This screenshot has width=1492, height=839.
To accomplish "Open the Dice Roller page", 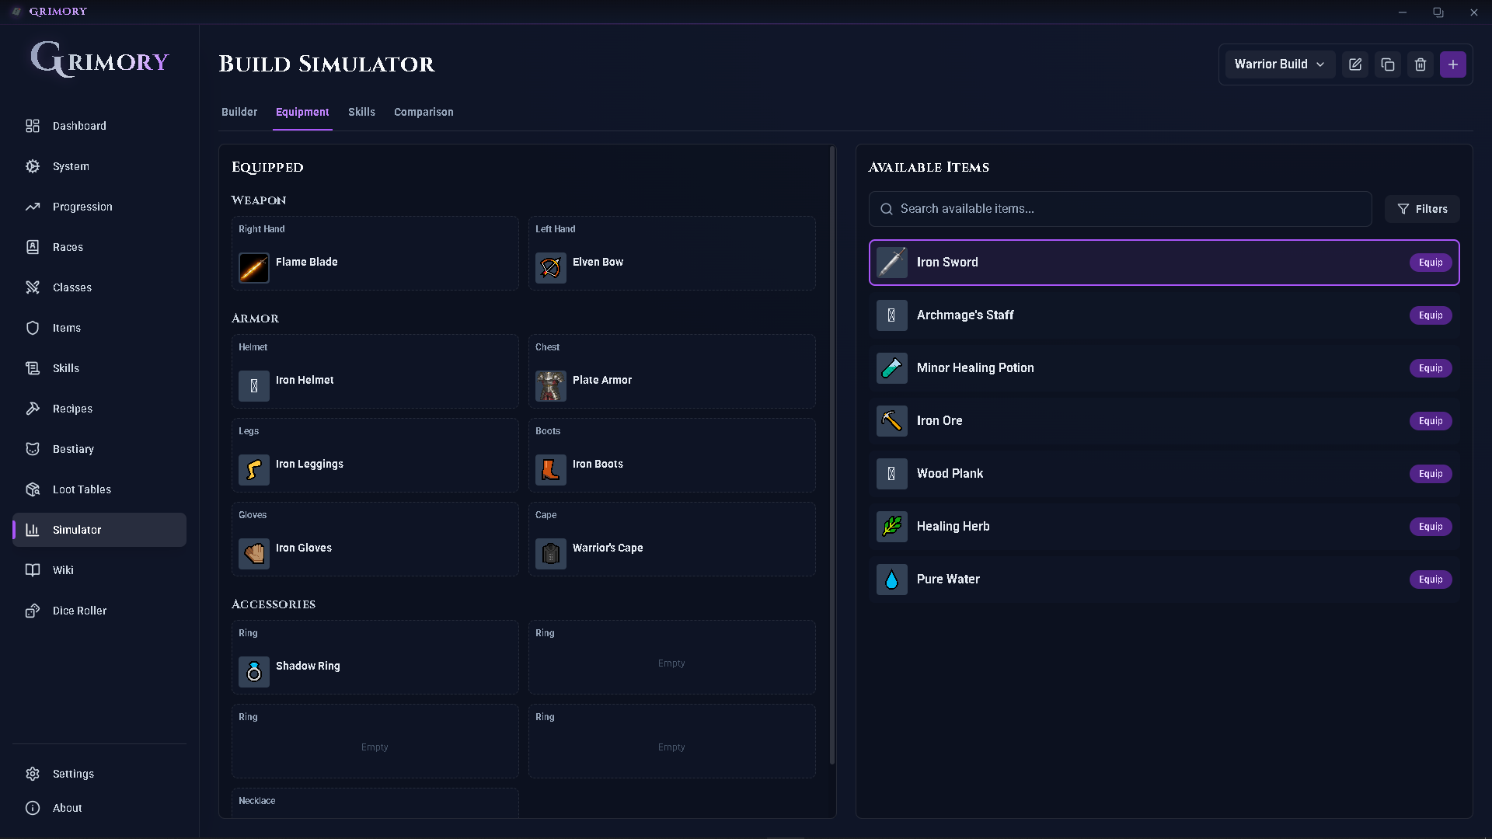I will pos(79,611).
